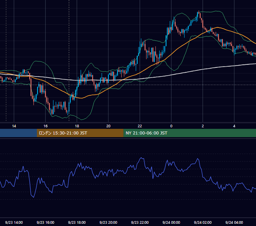Click the 9/24 00:00 time label
Viewport: 256px width, 226px height.
pyautogui.click(x=171, y=222)
